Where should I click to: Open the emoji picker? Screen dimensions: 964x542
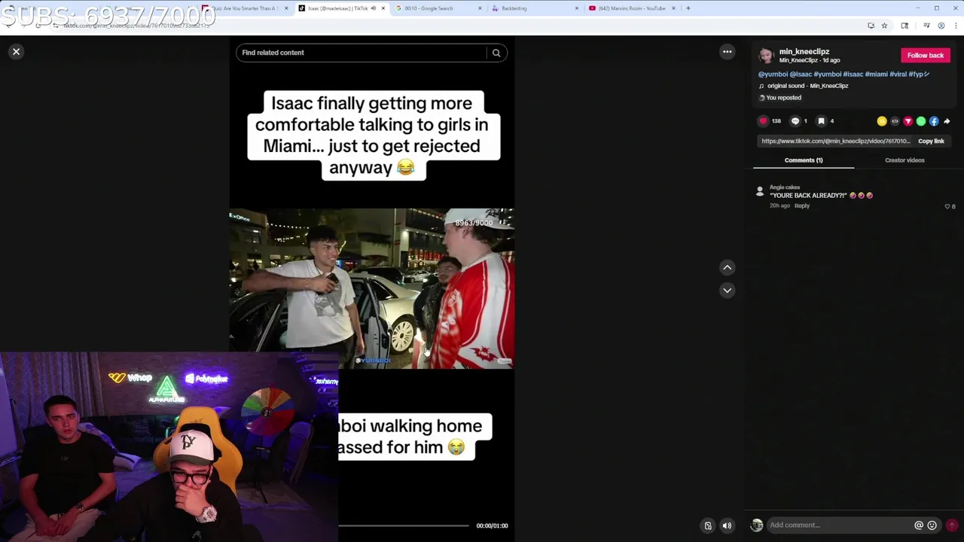tap(932, 525)
